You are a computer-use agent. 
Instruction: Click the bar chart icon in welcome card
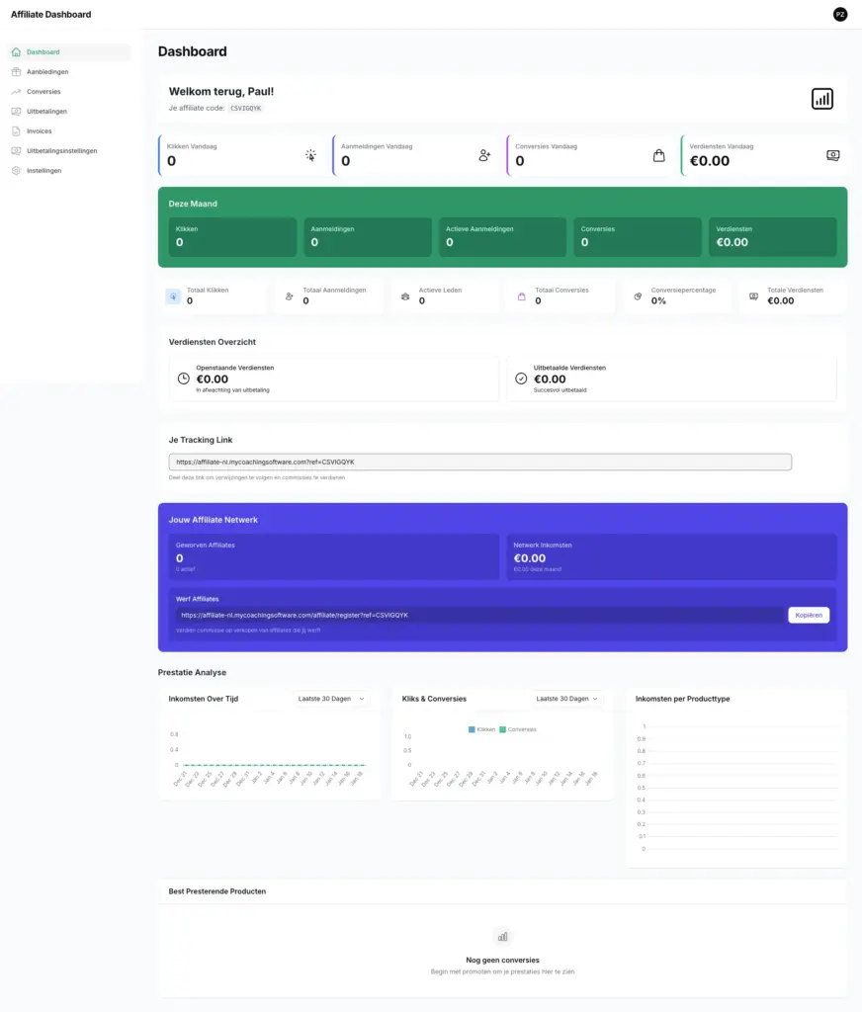point(821,99)
